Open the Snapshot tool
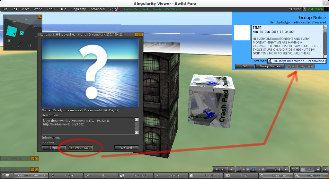Image resolution: width=329 pixels, height=179 pixels. 136,175
